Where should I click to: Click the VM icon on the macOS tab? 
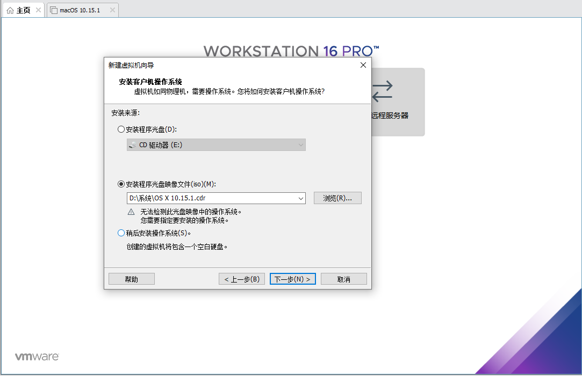[x=54, y=10]
